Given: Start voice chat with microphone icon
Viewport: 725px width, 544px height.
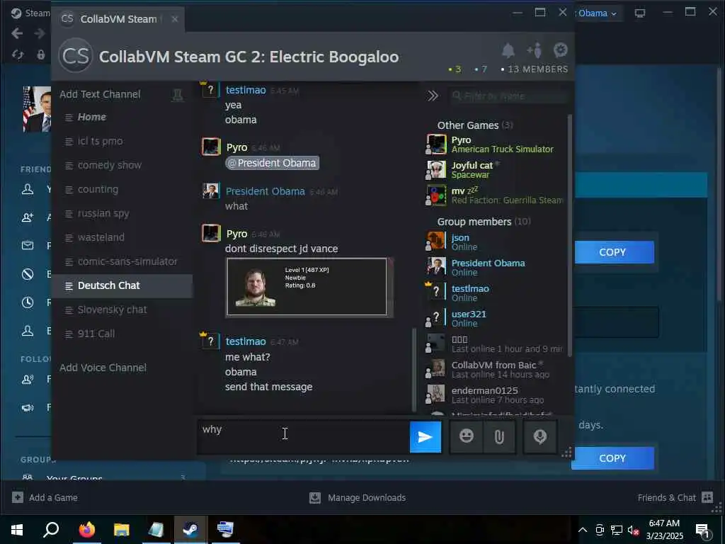Looking at the screenshot, I should click(x=540, y=436).
